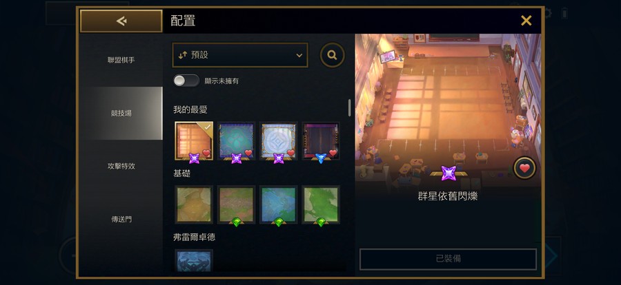Screen dimensions: 621x285
Task: Switch to the 聯盟棋手 tab
Action: [x=121, y=61]
